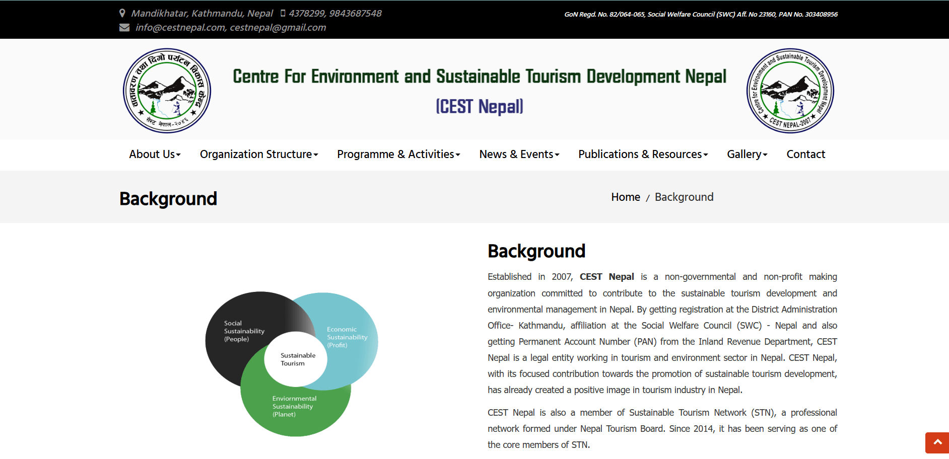Click the location pin icon
Viewport: 949px width, 459px height.
pos(122,13)
